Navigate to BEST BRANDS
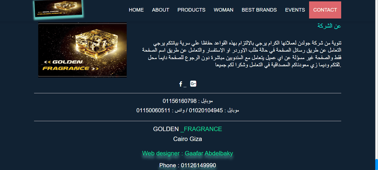 [259, 10]
